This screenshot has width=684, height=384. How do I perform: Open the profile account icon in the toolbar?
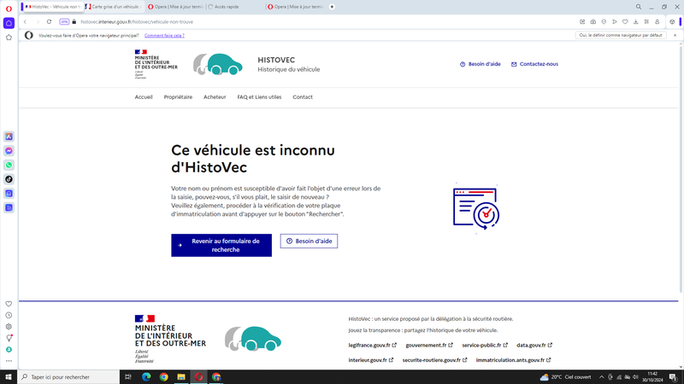click(x=657, y=22)
